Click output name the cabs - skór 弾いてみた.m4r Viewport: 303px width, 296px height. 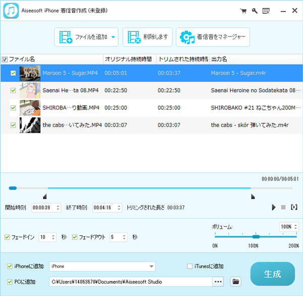point(249,125)
